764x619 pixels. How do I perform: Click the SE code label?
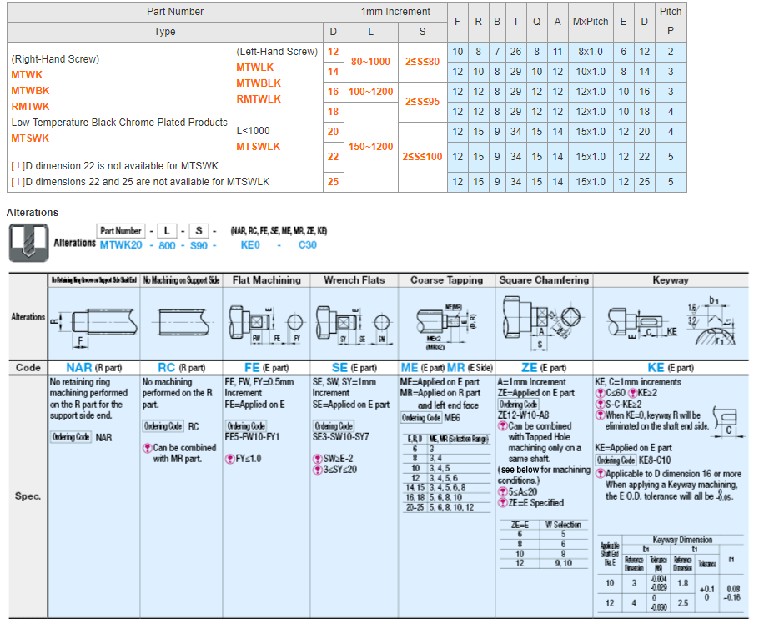pyautogui.click(x=339, y=368)
